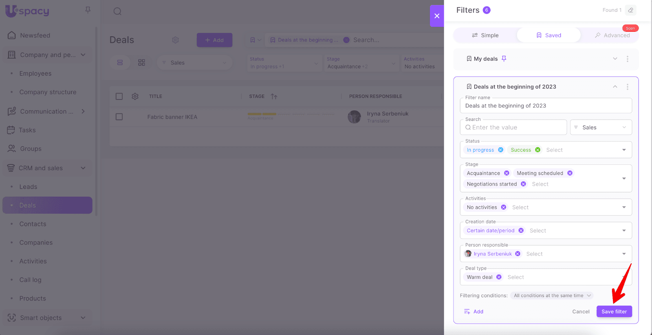Open the global search magnifier icon
This screenshot has width=652, height=335.
[117, 11]
